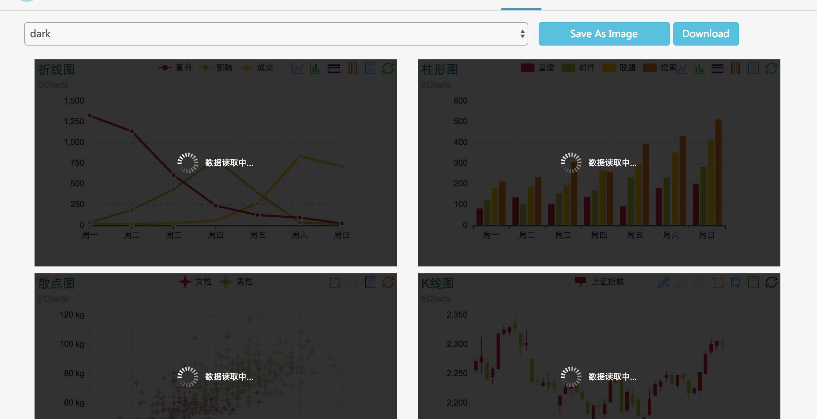817x419 pixels.
Task: Restore the 柱形图 chart with refresh icon
Action: click(771, 68)
